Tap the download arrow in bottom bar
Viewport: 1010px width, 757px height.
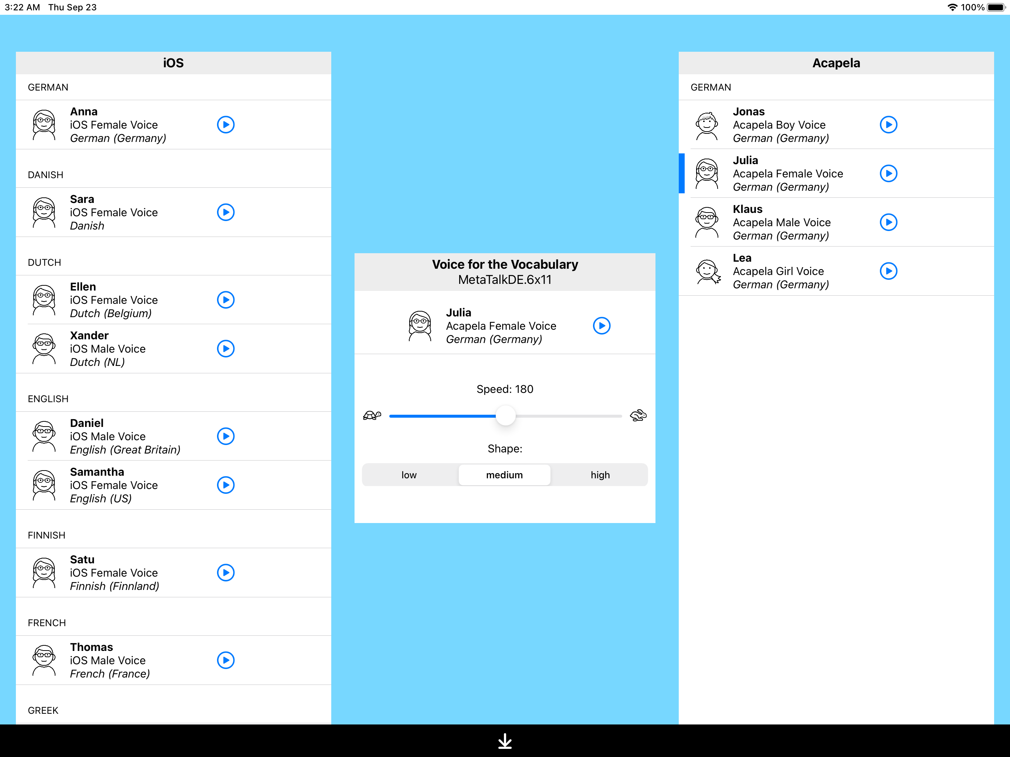pyautogui.click(x=505, y=741)
